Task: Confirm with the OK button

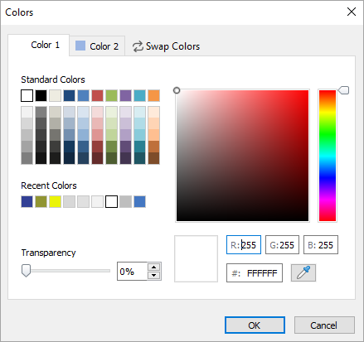Action: 255,325
